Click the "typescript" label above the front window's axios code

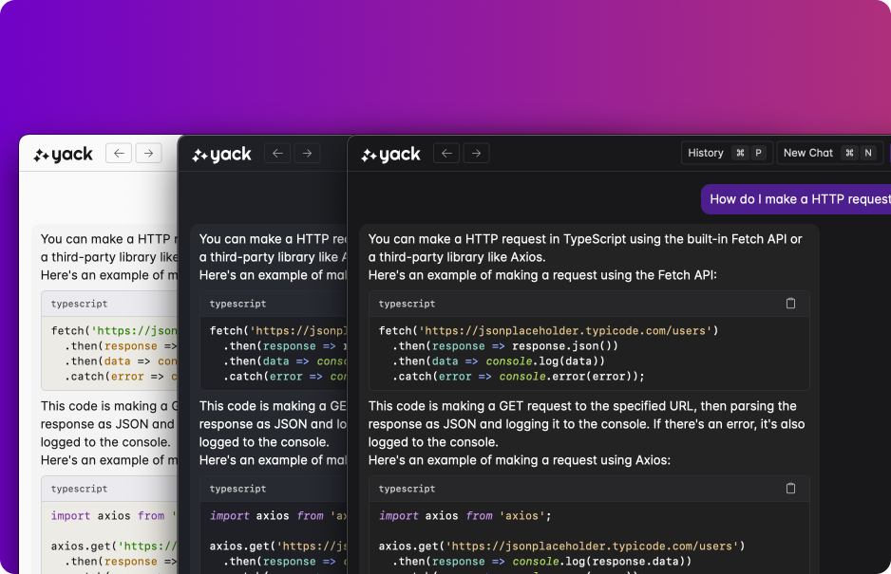tap(407, 489)
